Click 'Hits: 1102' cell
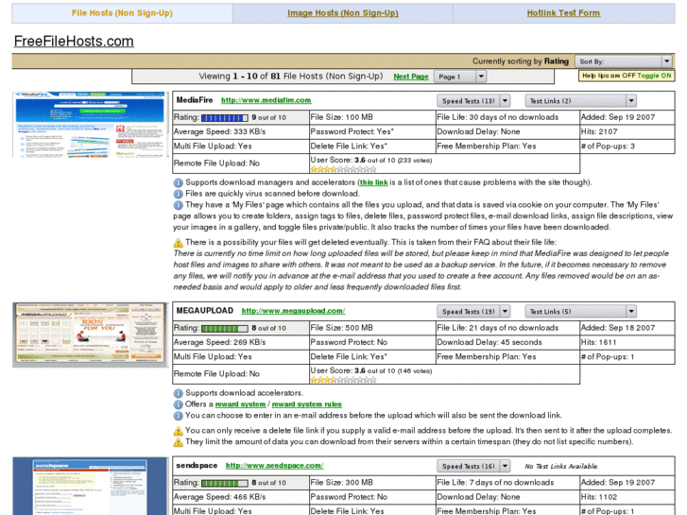 pos(627,497)
